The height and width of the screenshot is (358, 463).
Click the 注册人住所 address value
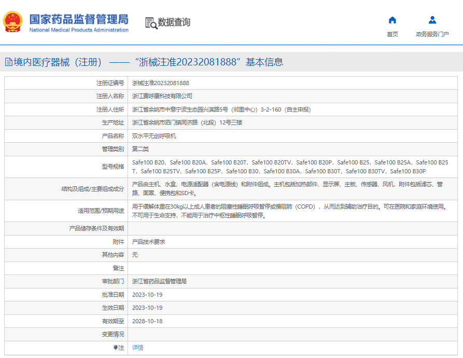coord(221,109)
